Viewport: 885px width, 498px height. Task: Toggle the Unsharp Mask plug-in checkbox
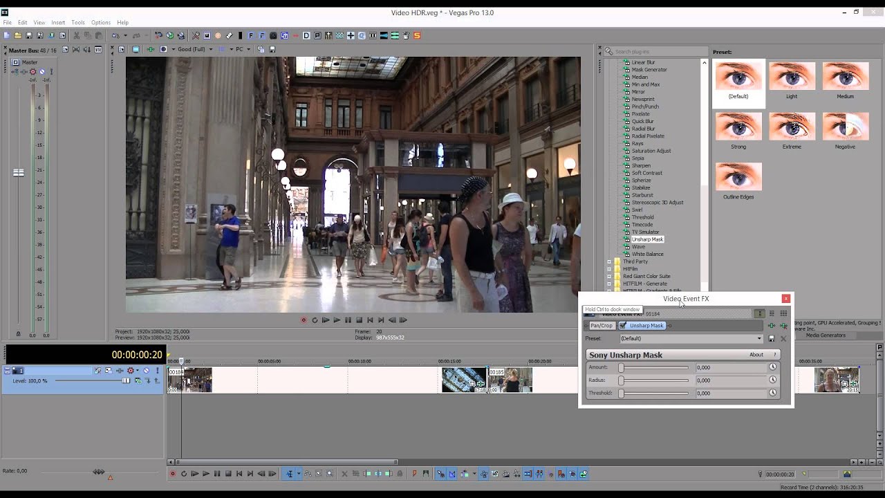pyautogui.click(x=622, y=325)
